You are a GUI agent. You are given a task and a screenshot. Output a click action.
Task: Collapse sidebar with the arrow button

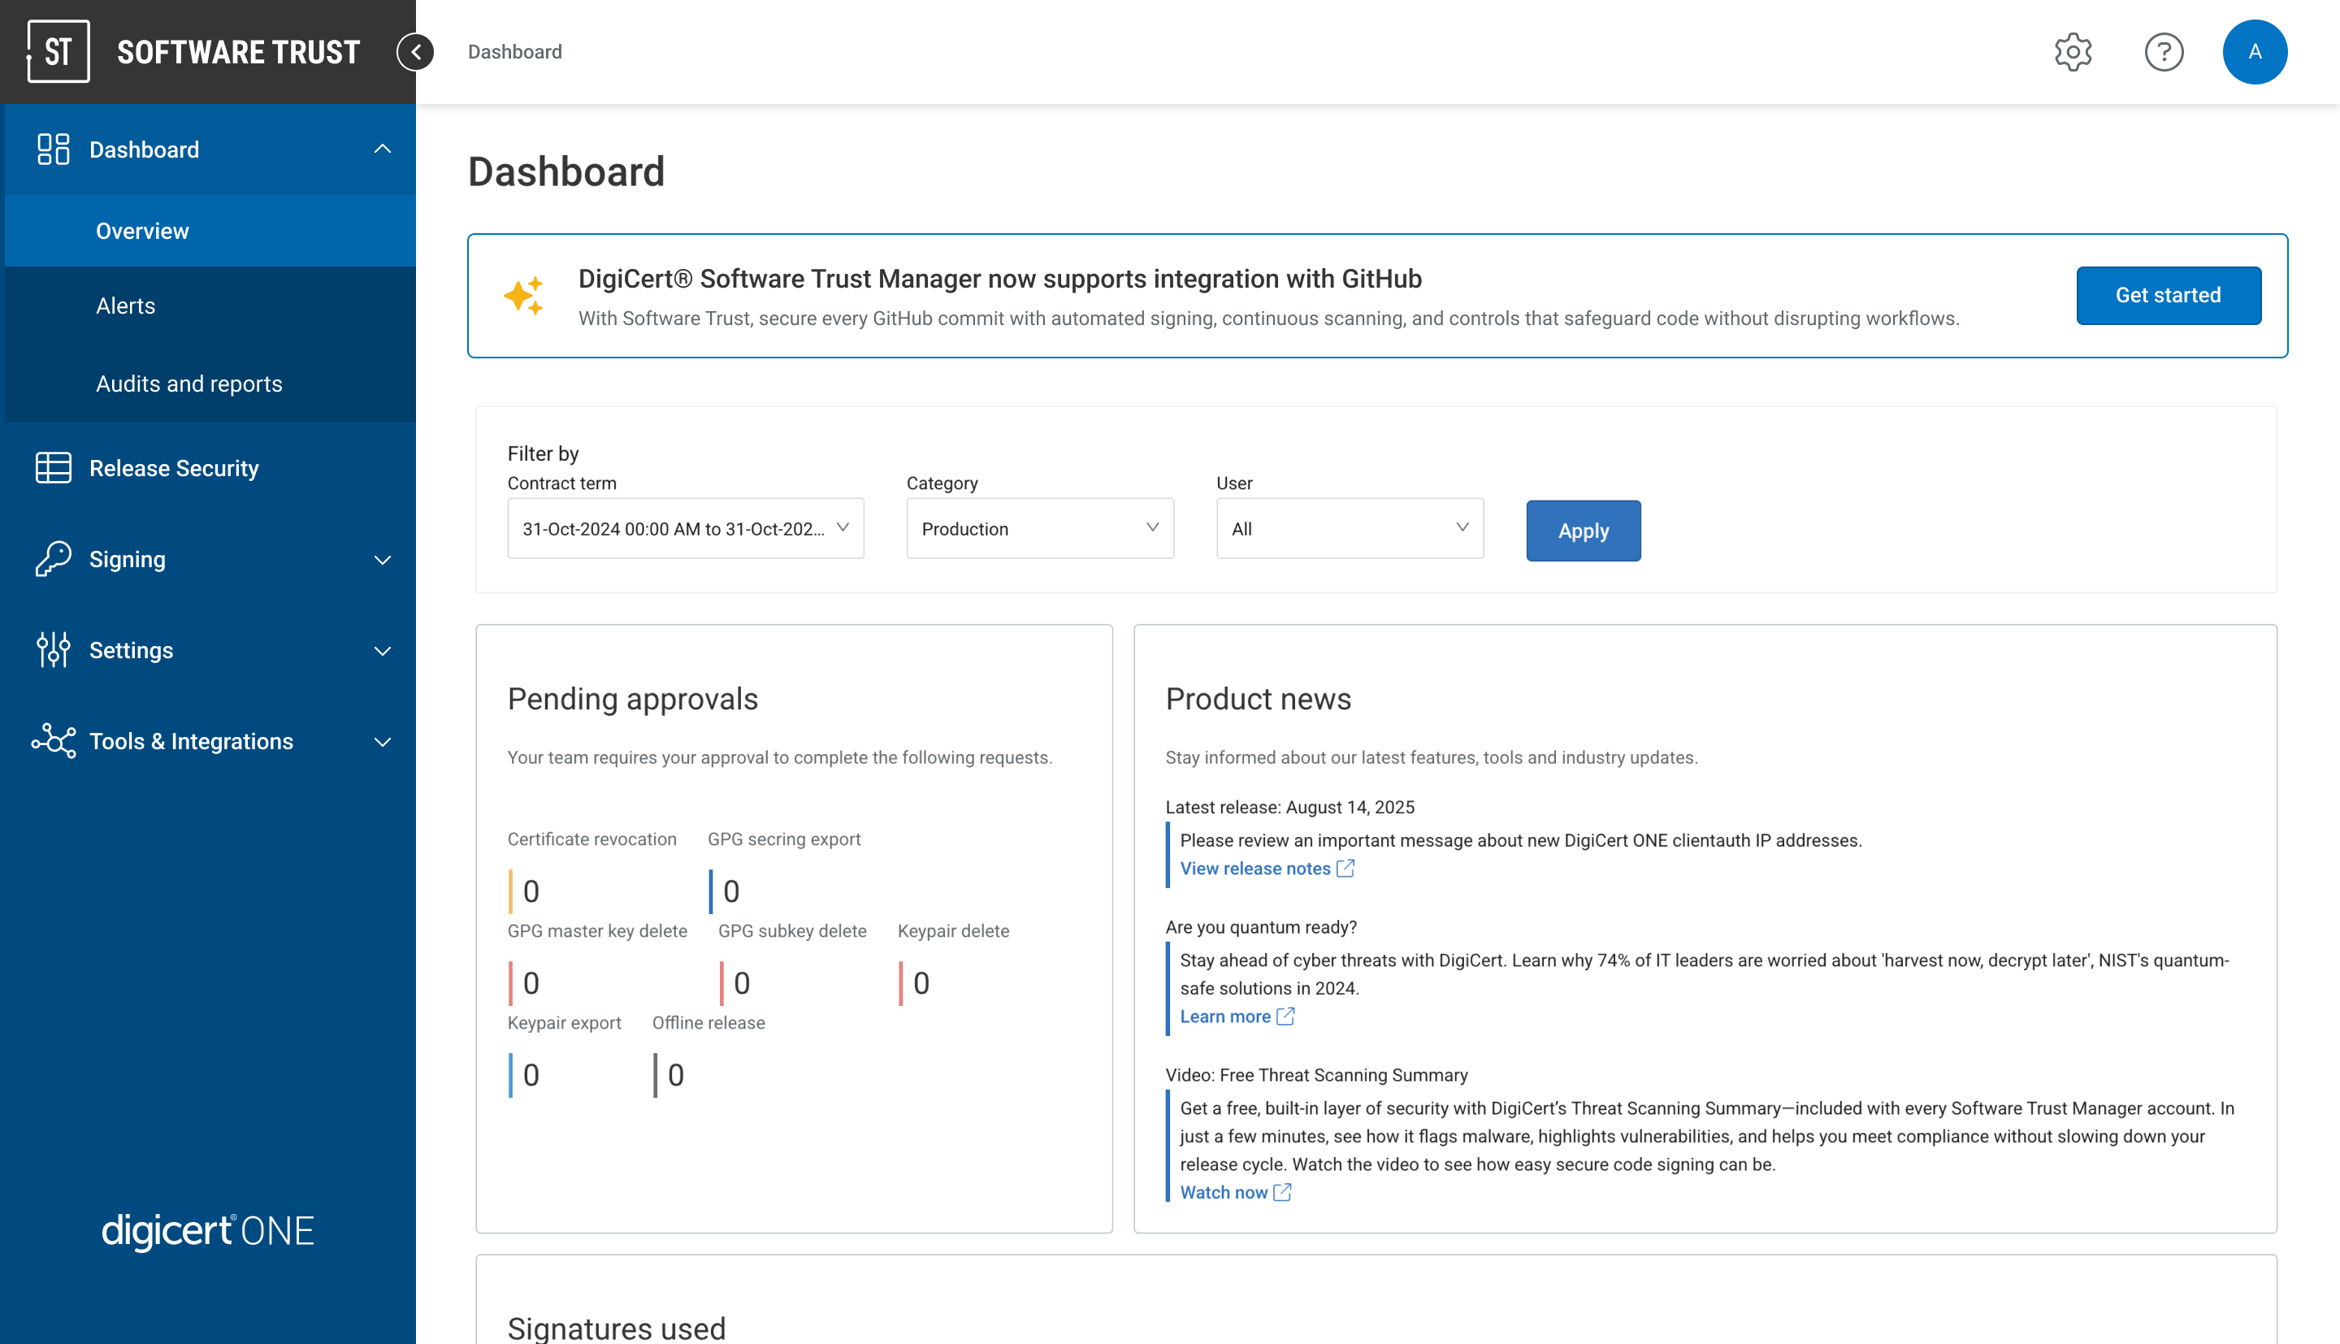click(x=415, y=52)
